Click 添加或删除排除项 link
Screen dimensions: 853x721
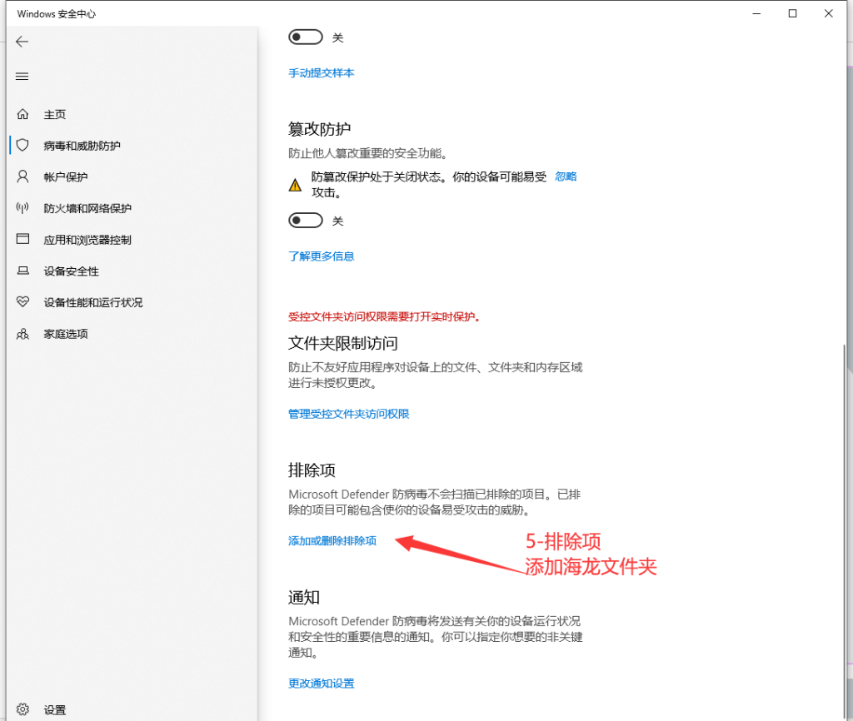point(332,540)
